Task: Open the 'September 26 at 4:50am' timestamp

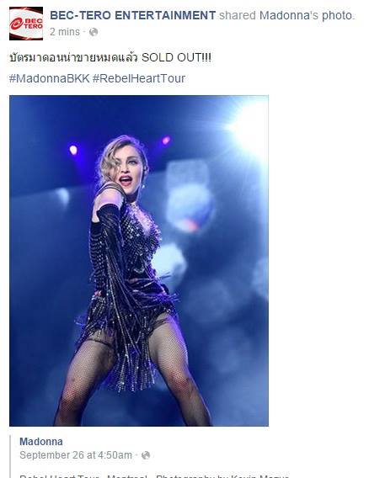Action: tap(76, 455)
